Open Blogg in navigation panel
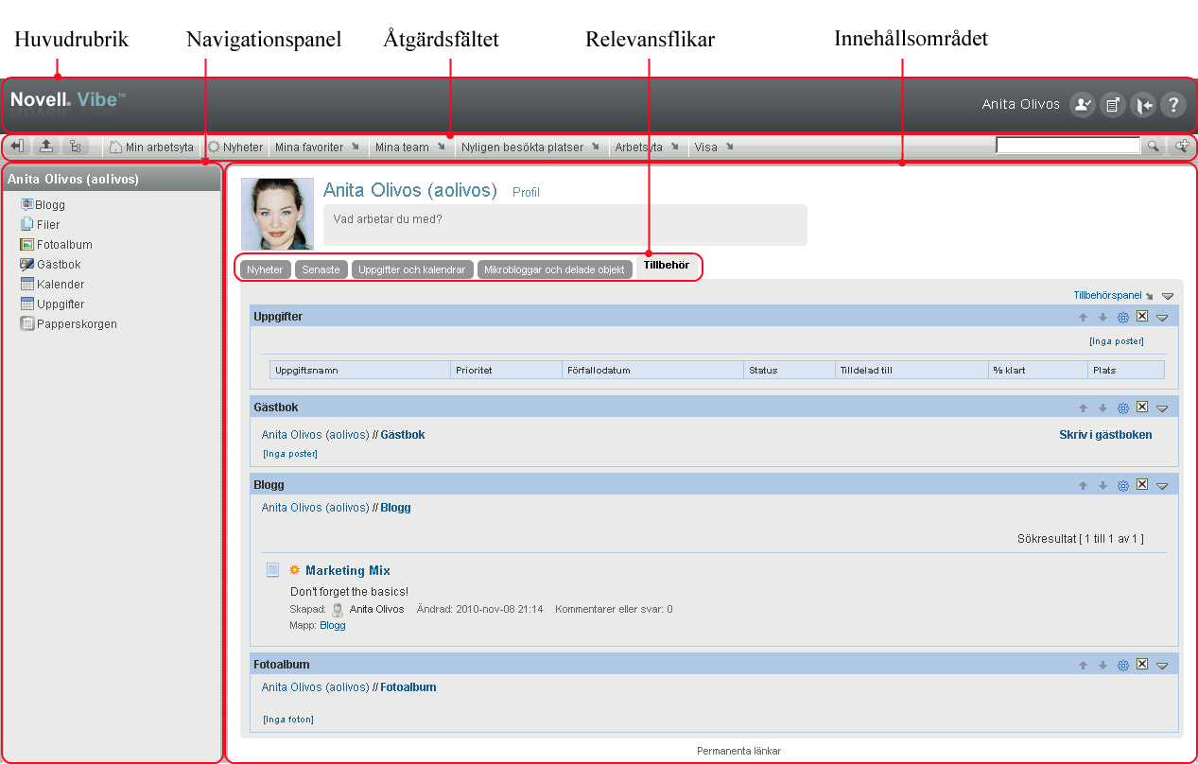The height and width of the screenshot is (764, 1198). tap(43, 204)
